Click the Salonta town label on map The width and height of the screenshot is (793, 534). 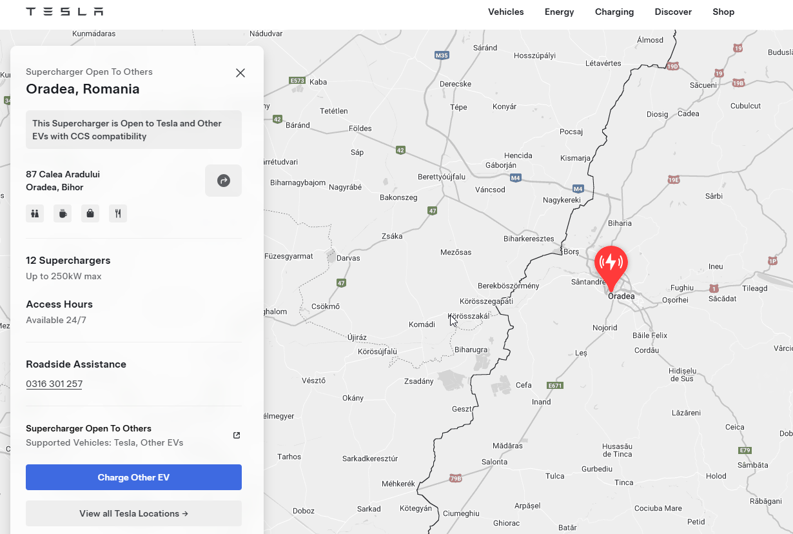494,462
